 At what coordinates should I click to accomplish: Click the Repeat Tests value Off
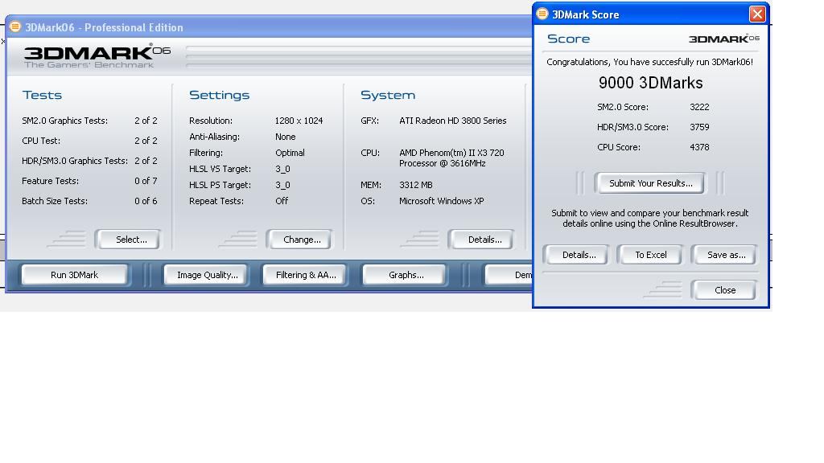coord(282,200)
